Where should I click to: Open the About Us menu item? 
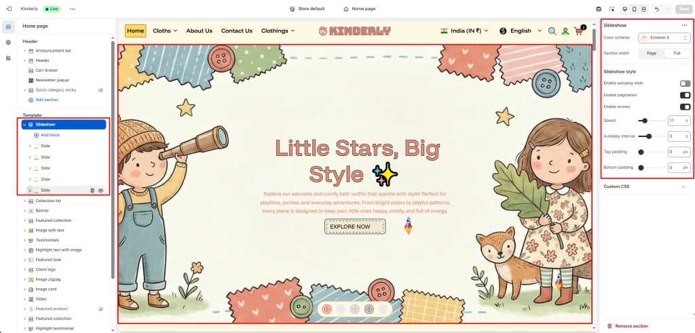[199, 31]
